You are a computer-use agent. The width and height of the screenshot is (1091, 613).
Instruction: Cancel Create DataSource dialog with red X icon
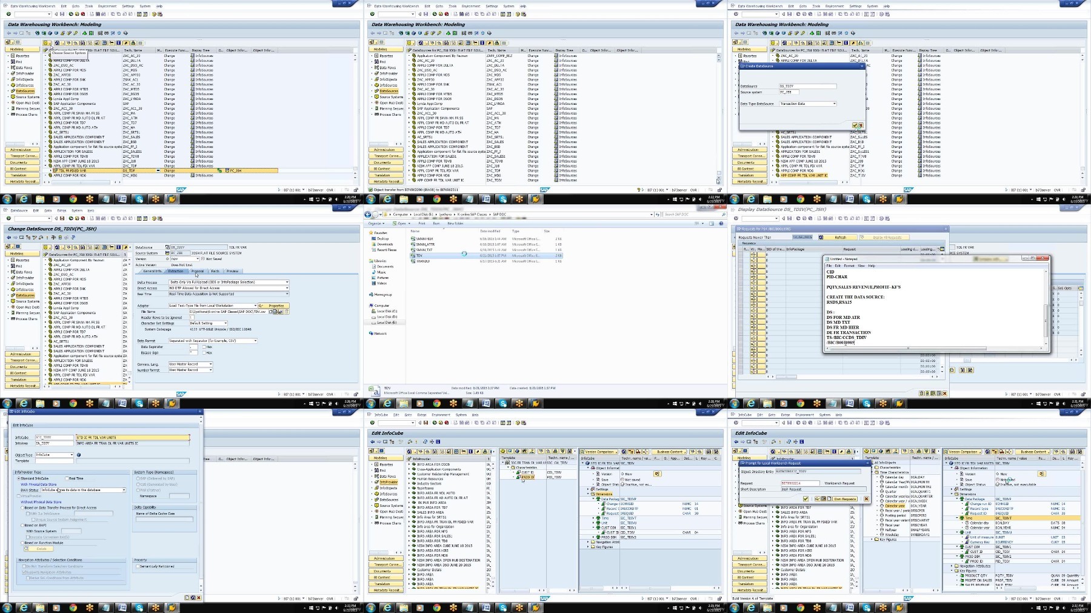click(861, 125)
